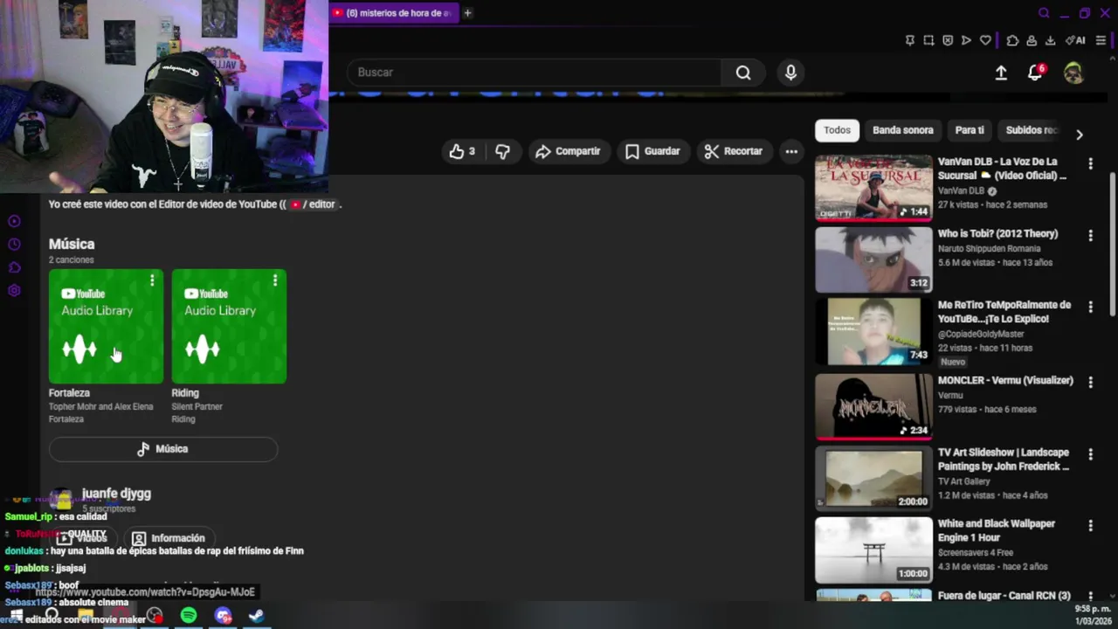The image size is (1118, 629).
Task: Open options for MONCLER Vermu video
Action: pos(1090,382)
